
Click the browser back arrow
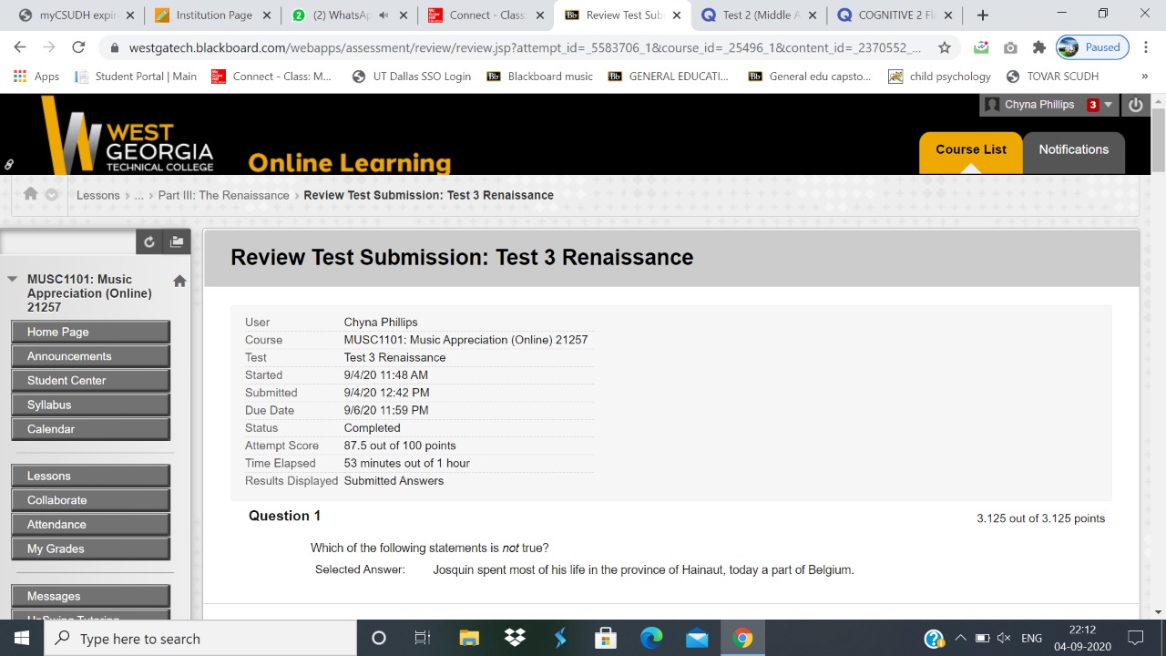pos(20,47)
